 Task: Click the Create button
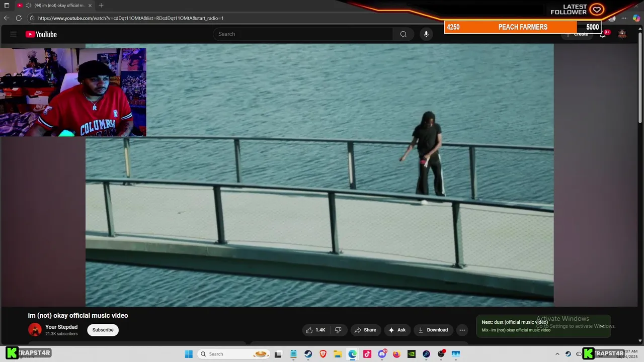point(577,34)
